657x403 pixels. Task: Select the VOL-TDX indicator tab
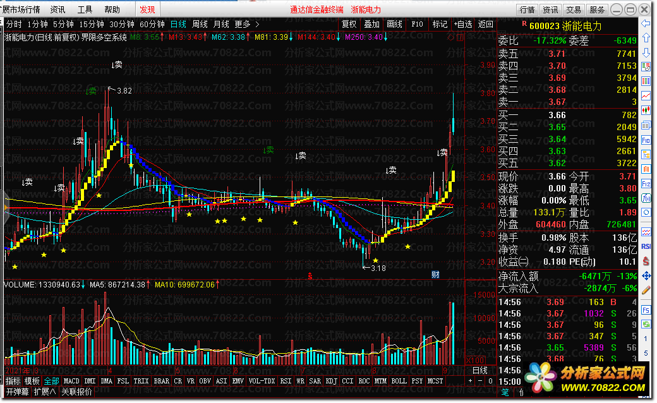[262, 382]
